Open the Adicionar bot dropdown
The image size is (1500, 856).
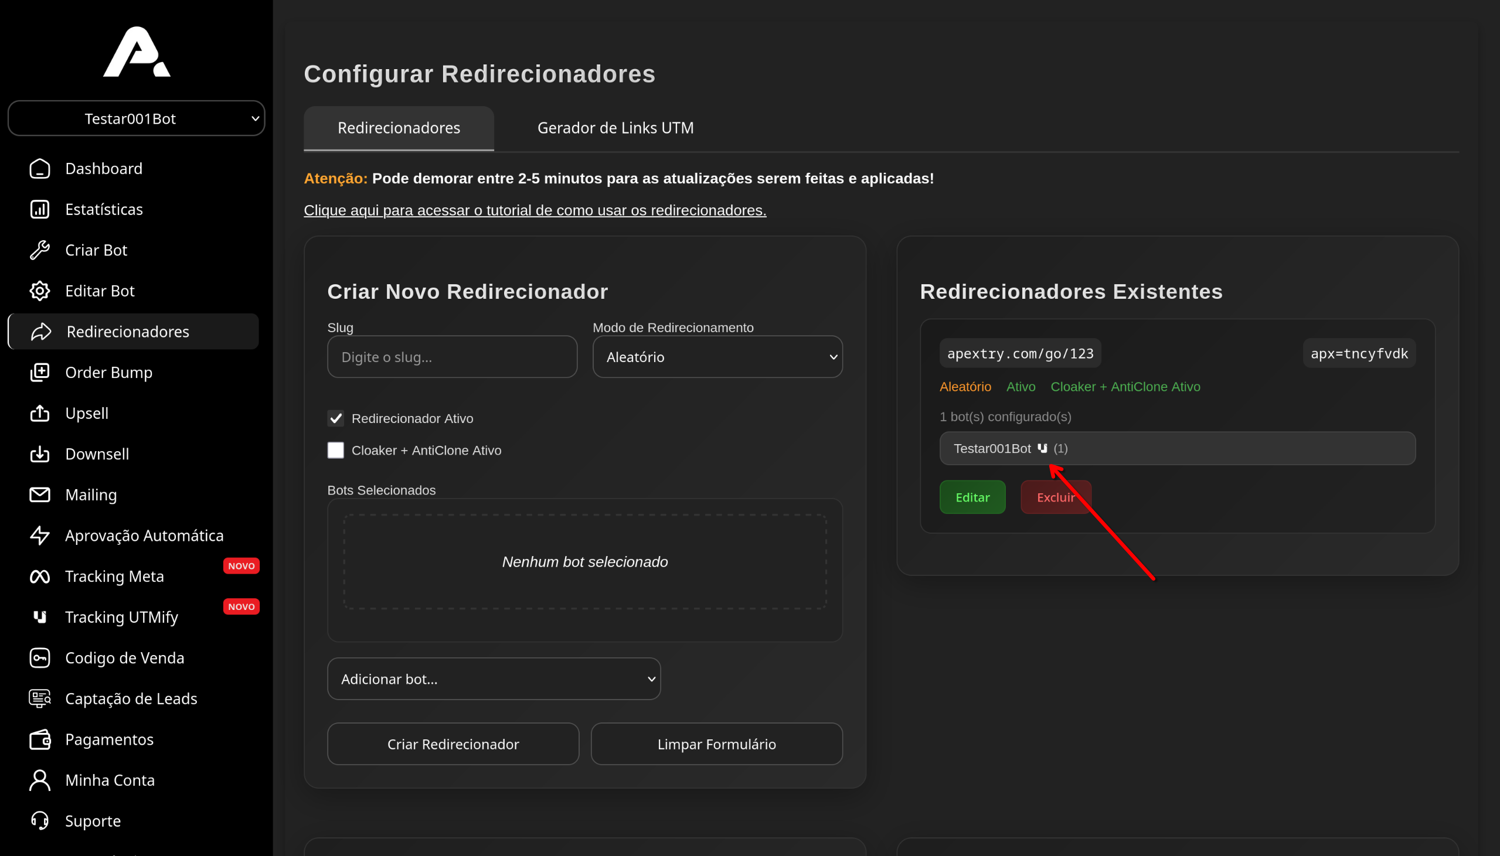click(494, 679)
